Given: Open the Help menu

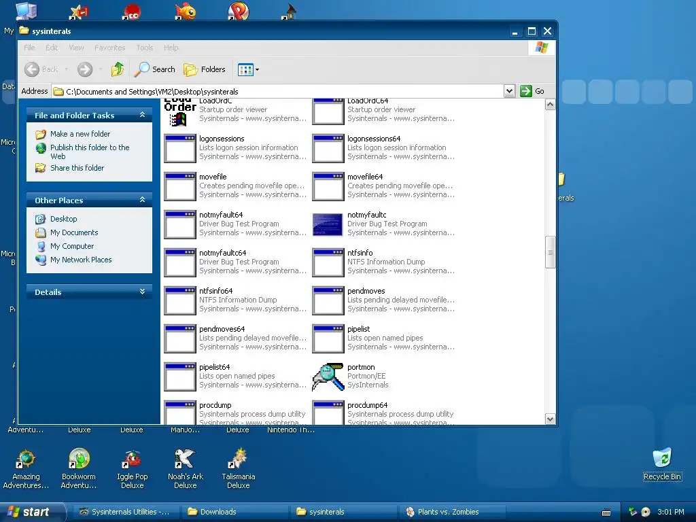Looking at the screenshot, I should click(x=171, y=48).
